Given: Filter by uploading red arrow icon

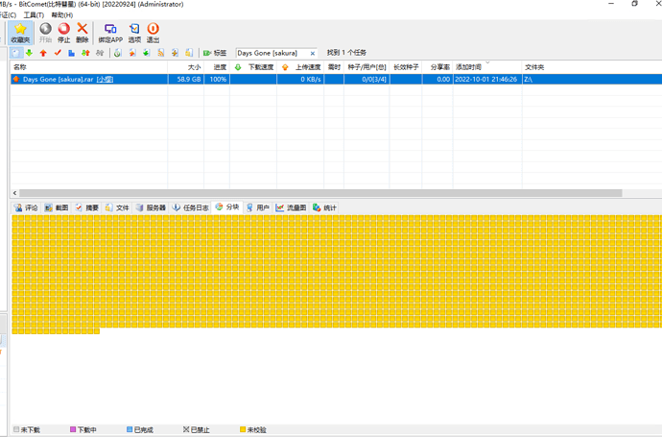Looking at the screenshot, I should pyautogui.click(x=43, y=53).
